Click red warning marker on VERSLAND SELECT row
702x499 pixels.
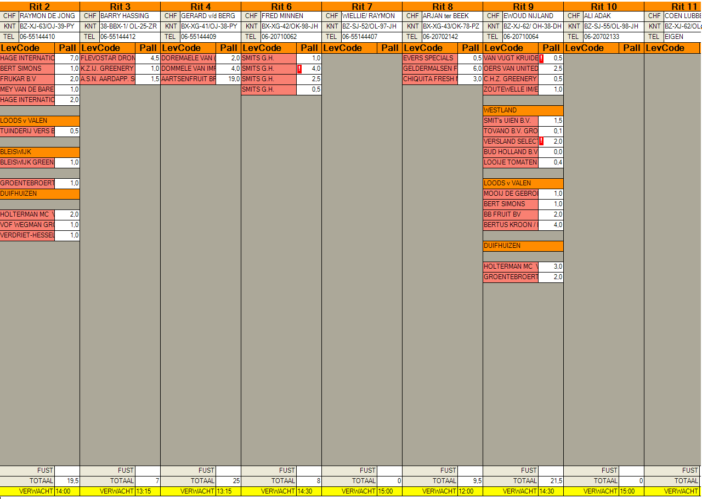[541, 142]
